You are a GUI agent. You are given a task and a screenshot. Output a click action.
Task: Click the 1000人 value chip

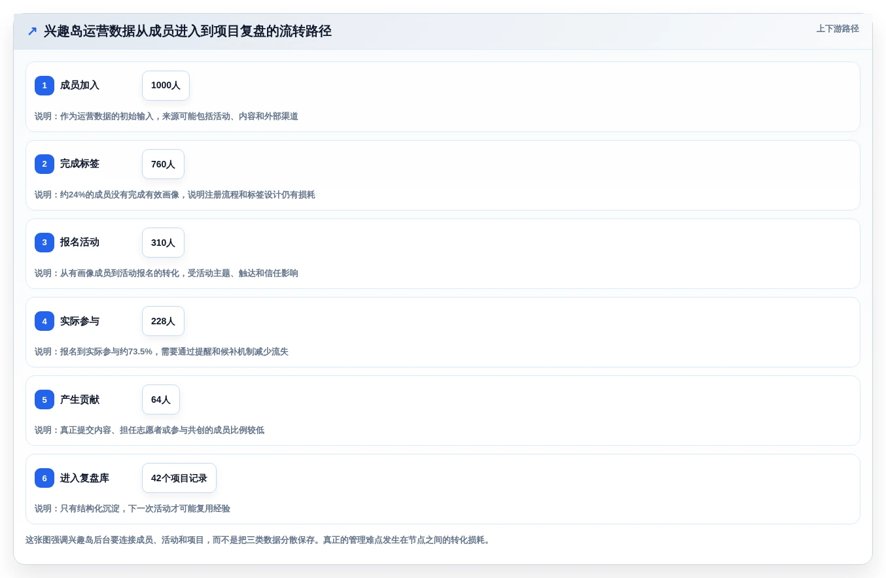[166, 86]
